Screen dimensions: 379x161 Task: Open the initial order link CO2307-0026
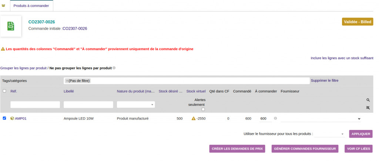[x=75, y=28]
